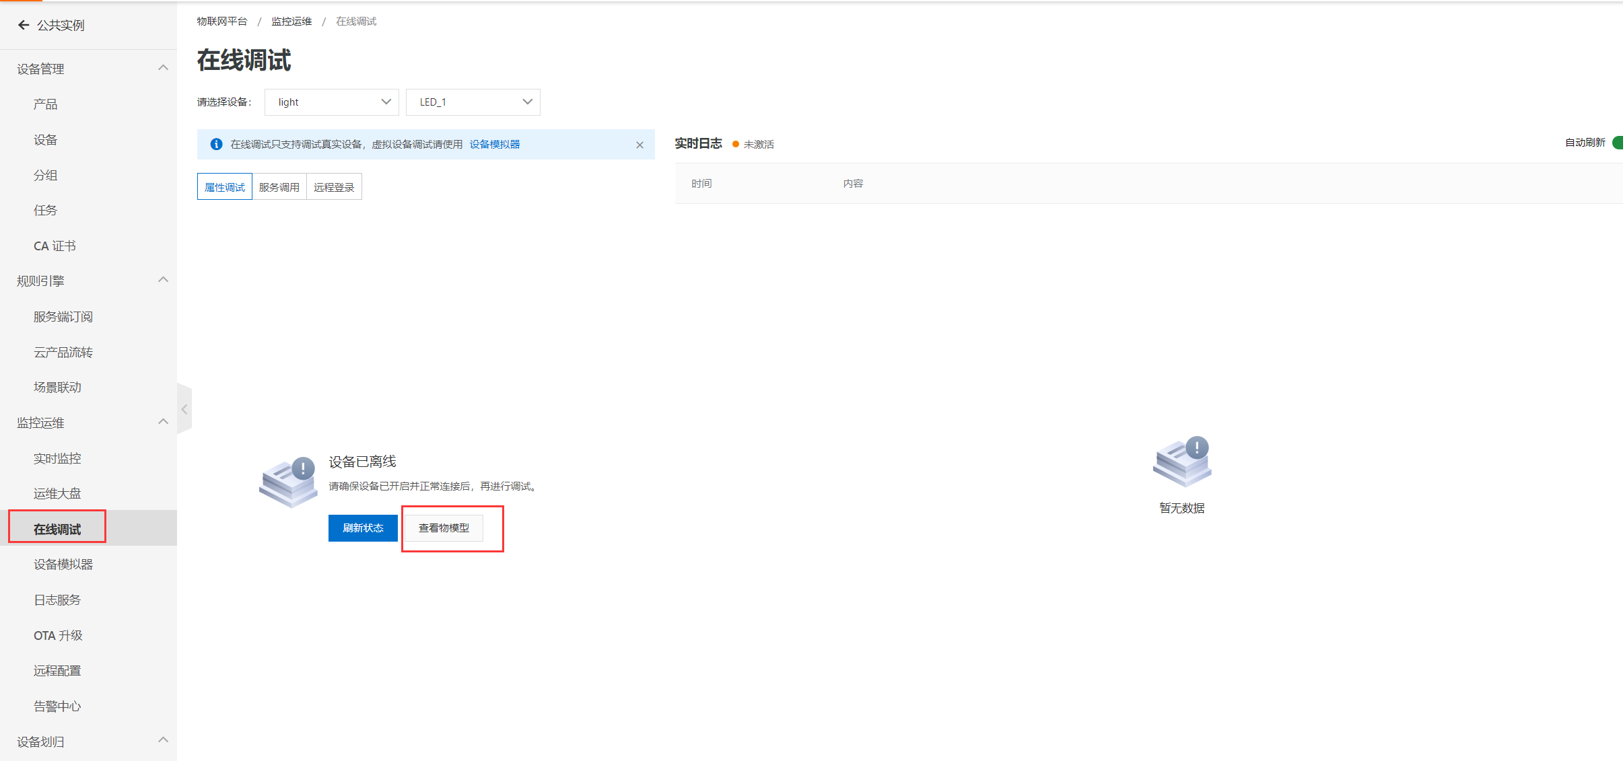1623x761 pixels.
Task: Switch to the 远程登录 tab
Action: pyautogui.click(x=334, y=187)
